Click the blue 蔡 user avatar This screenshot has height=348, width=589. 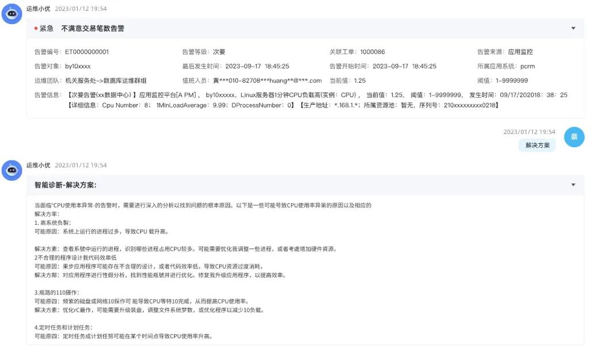[573, 137]
